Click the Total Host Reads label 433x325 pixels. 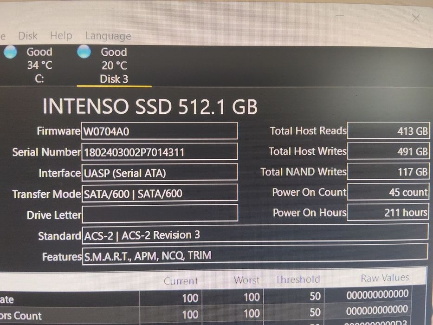pos(308,131)
